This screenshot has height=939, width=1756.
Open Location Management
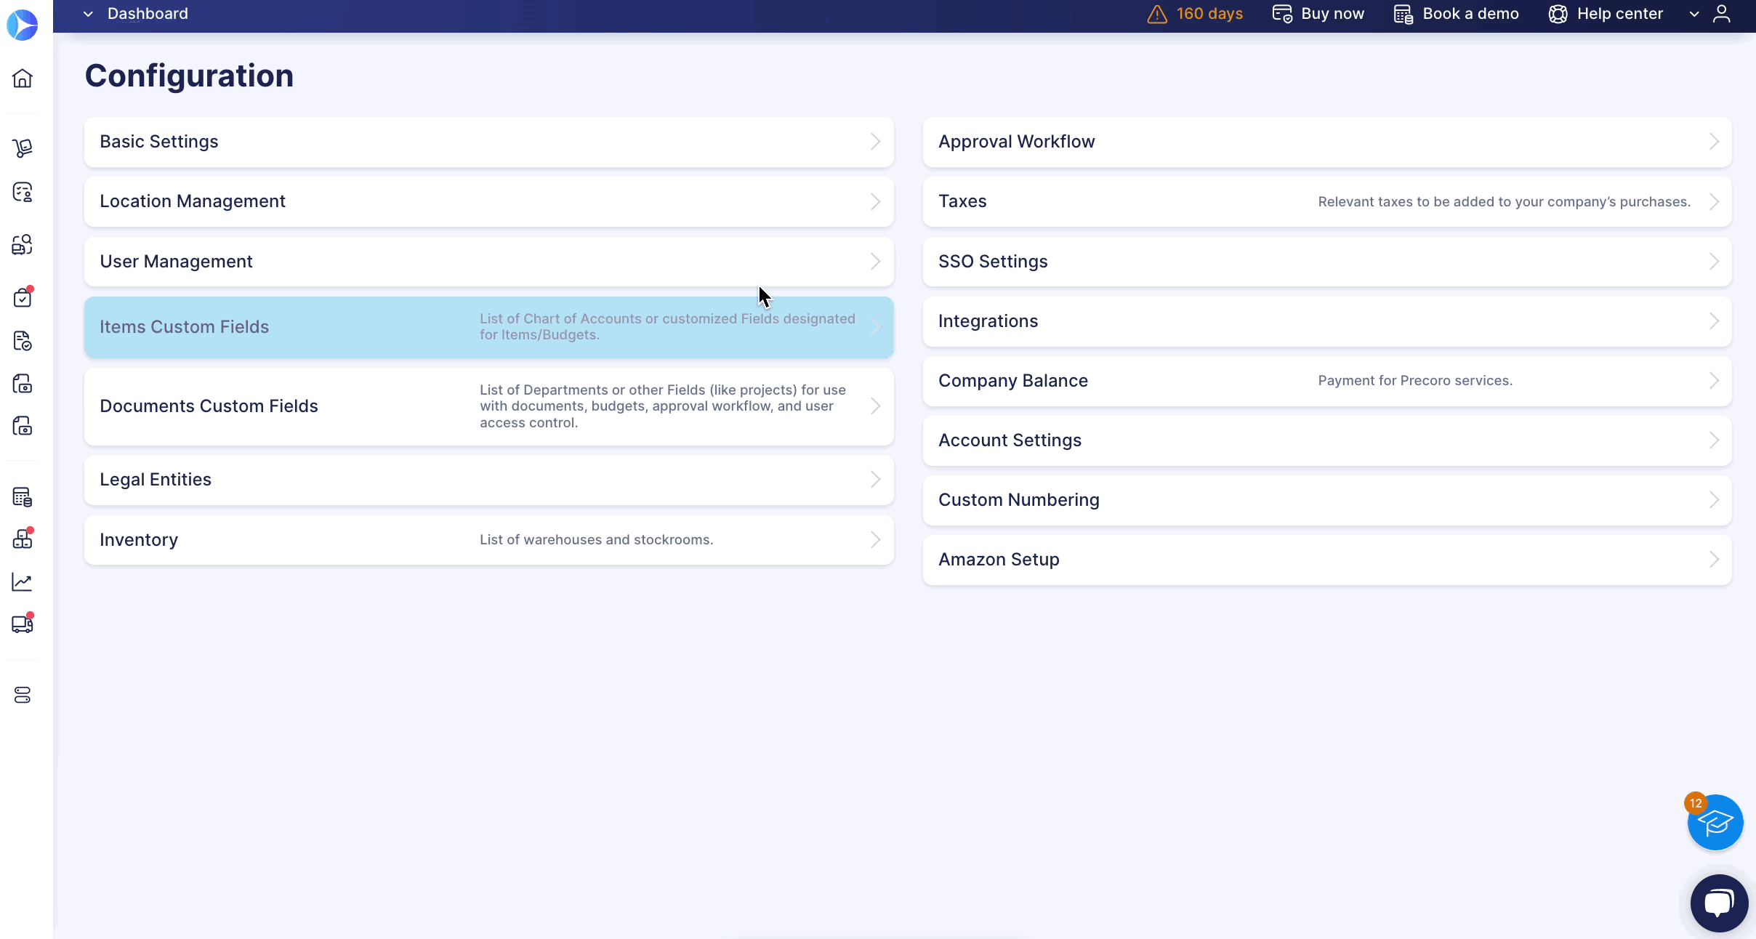click(x=489, y=201)
